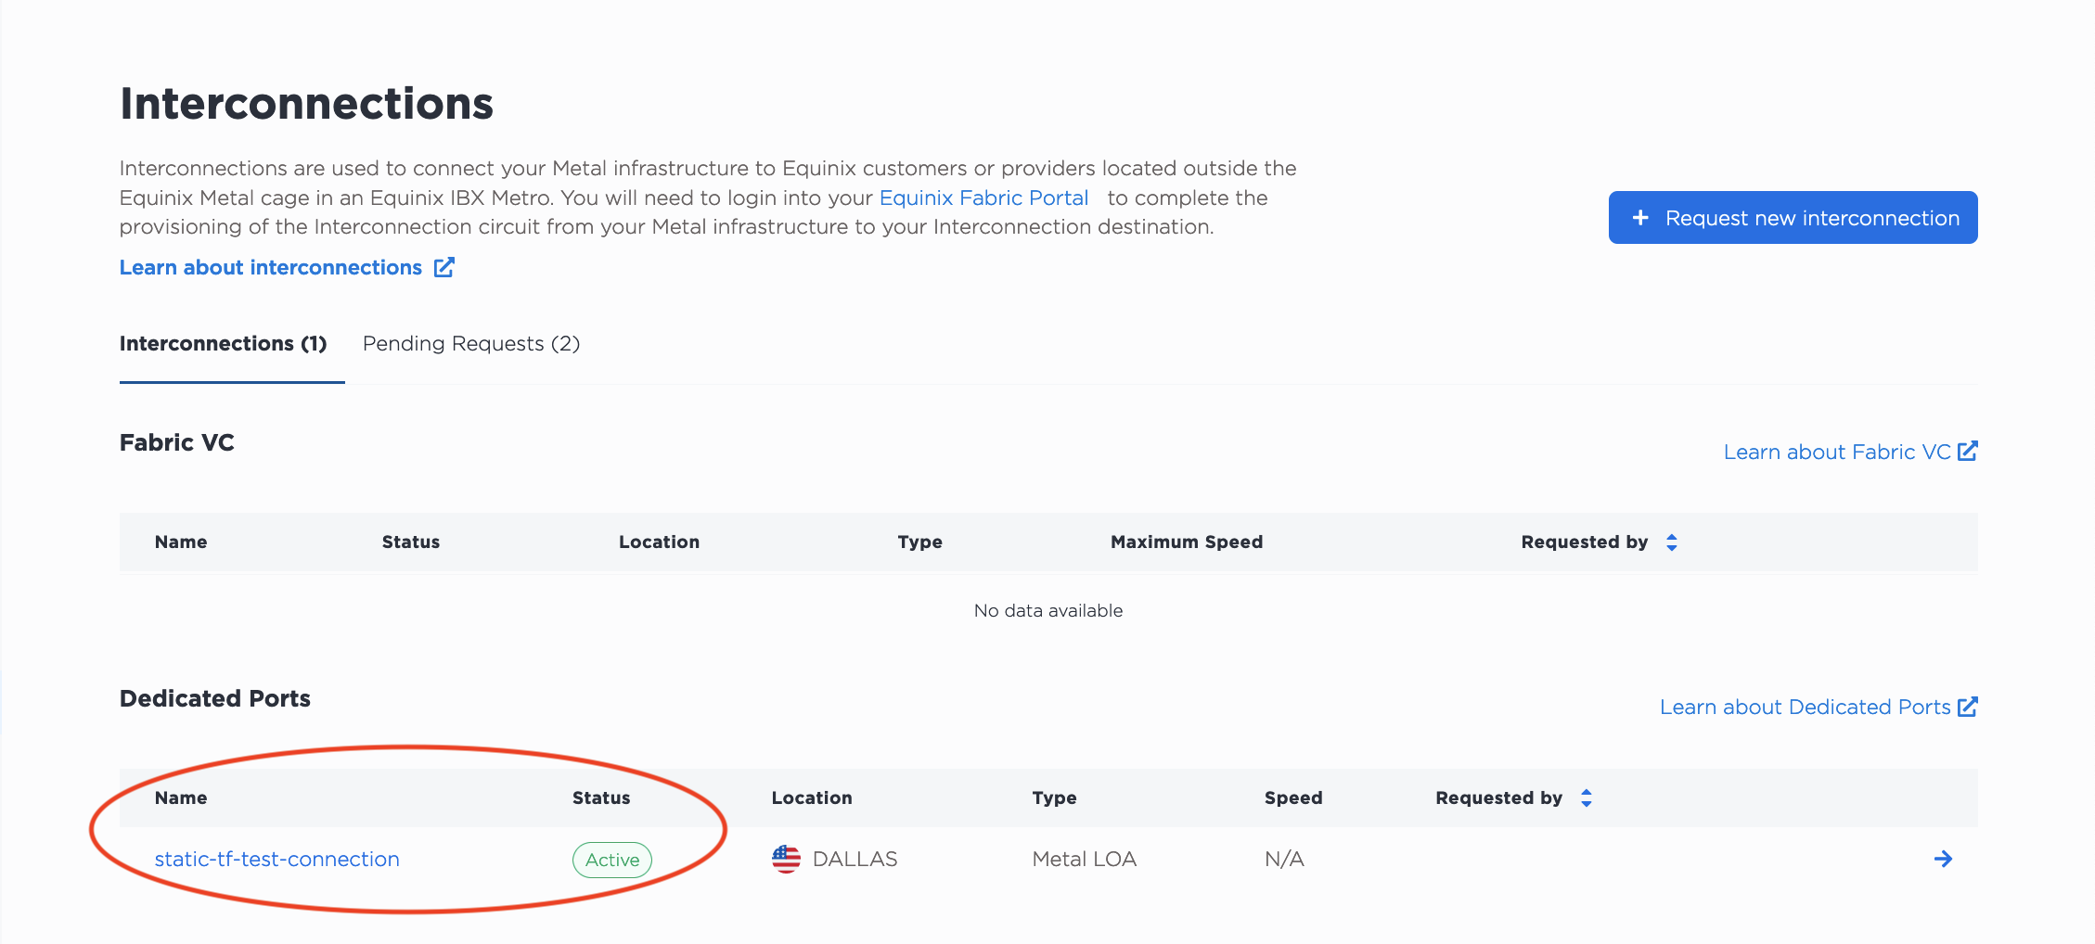Select the Interconnections (1) tab
This screenshot has height=944, width=2095.
point(224,344)
